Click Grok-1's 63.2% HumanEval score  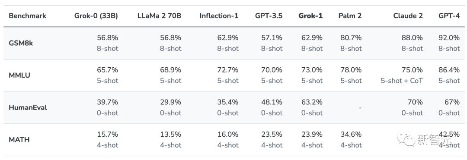(312, 102)
